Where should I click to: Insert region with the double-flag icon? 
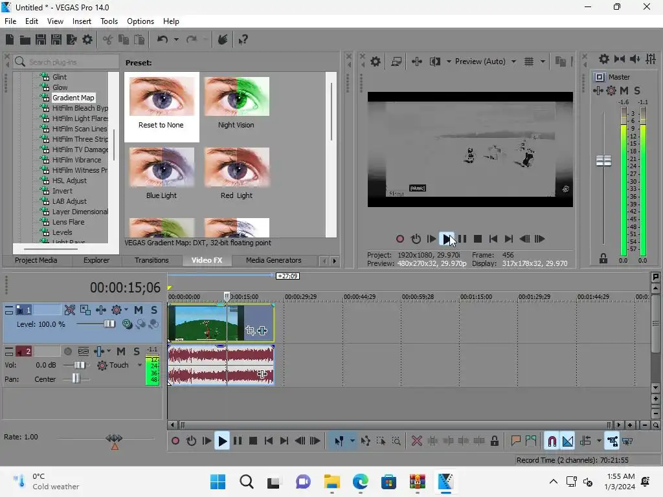pyautogui.click(x=531, y=441)
